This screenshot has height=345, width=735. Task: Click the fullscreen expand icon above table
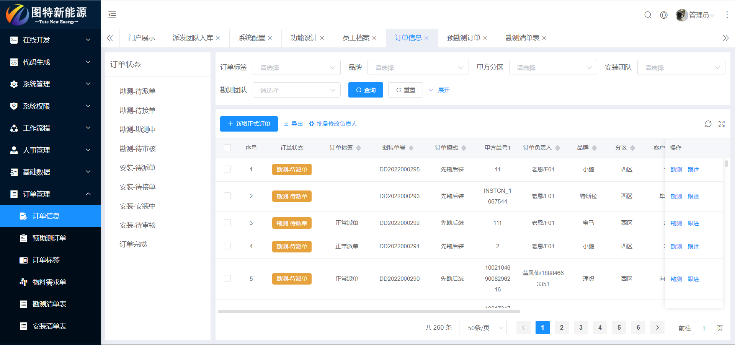tap(722, 124)
